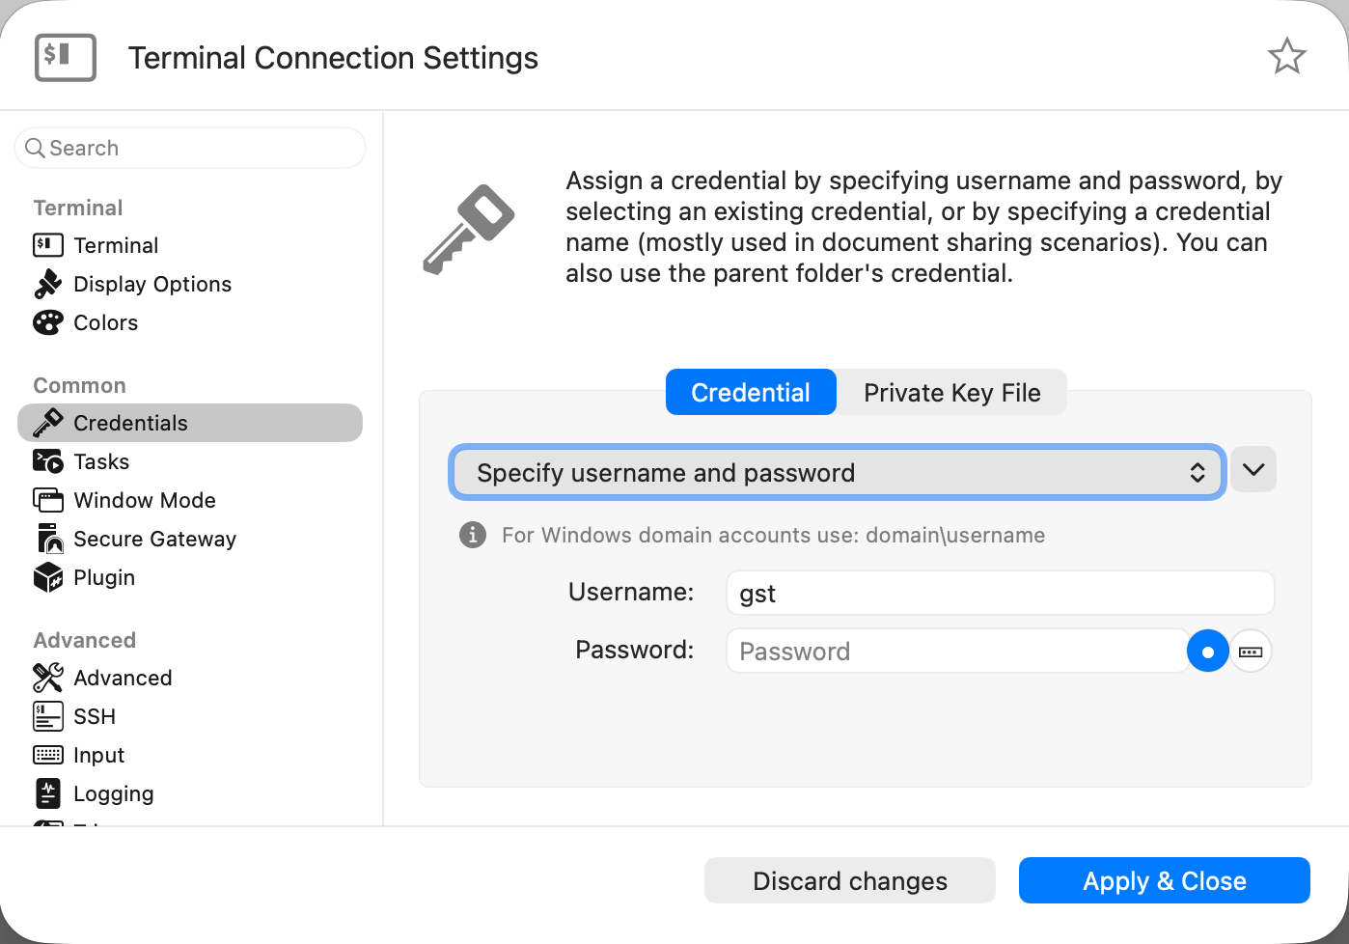Open the Tasks section
1349x944 pixels.
(100, 461)
